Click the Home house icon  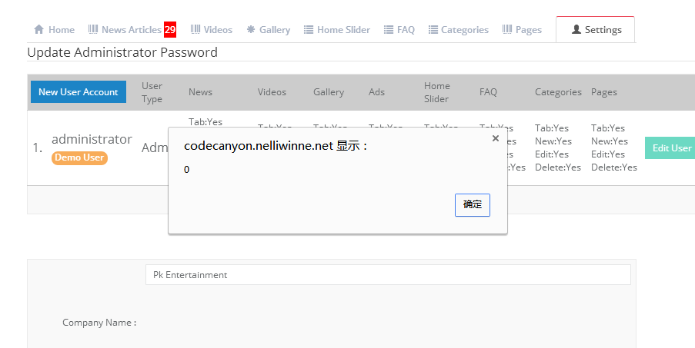pyautogui.click(x=39, y=30)
